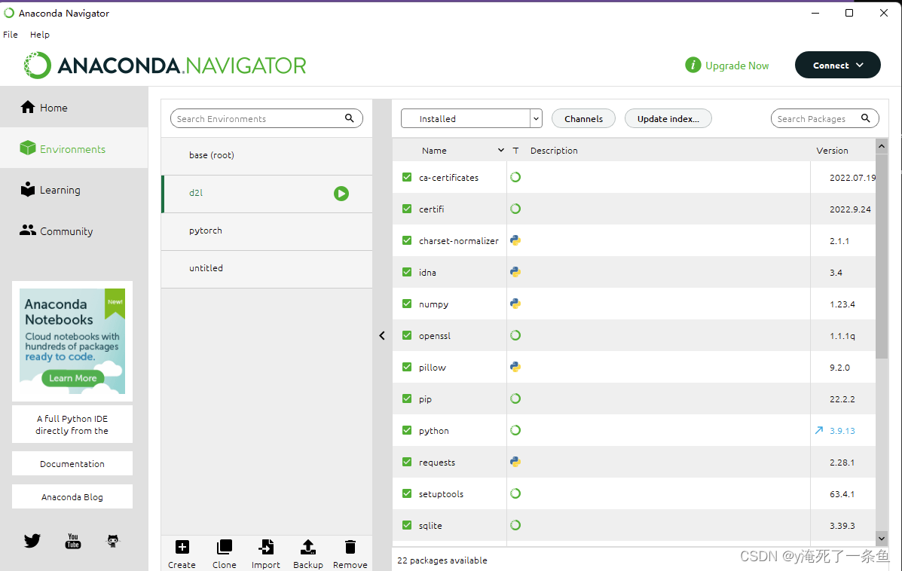Screen dimensions: 902x571
Task: Click the conda type icon for openssl
Action: [x=515, y=335]
